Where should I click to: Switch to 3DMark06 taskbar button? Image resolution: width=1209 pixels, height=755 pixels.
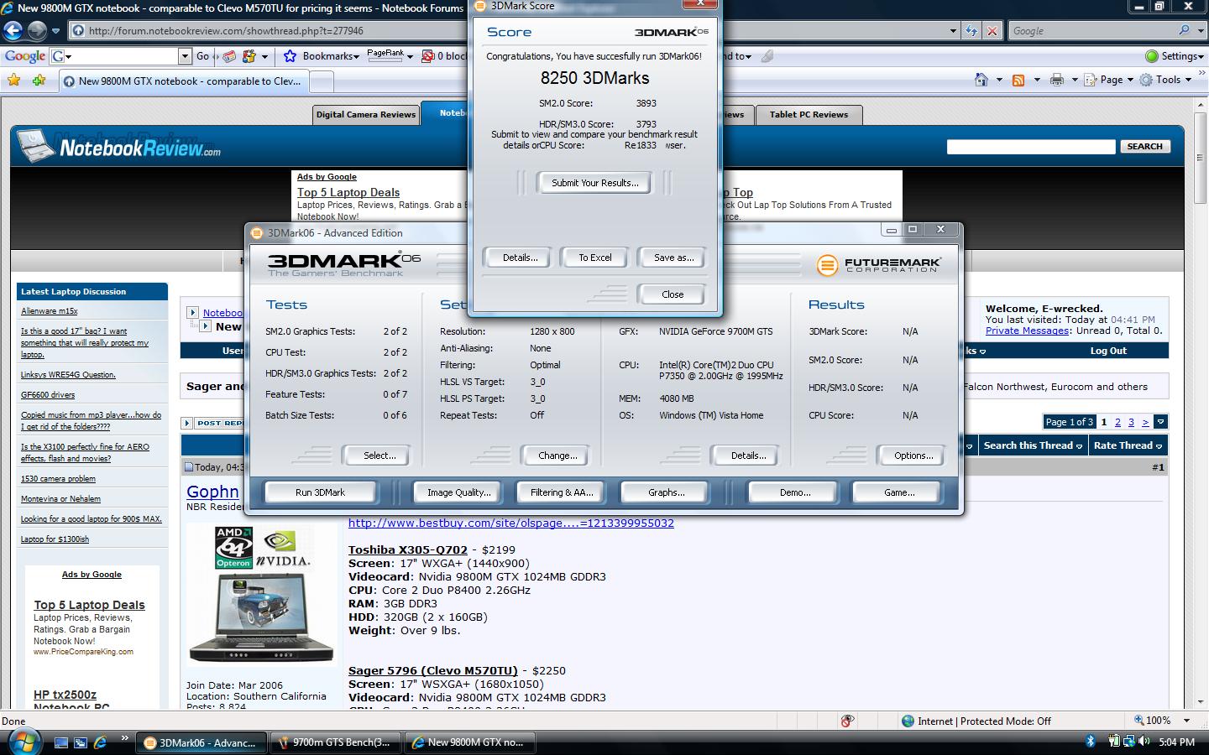201,742
